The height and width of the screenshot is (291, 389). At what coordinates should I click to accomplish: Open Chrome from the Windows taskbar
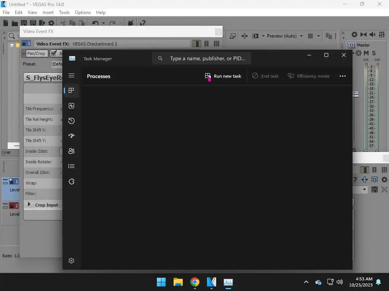195,282
